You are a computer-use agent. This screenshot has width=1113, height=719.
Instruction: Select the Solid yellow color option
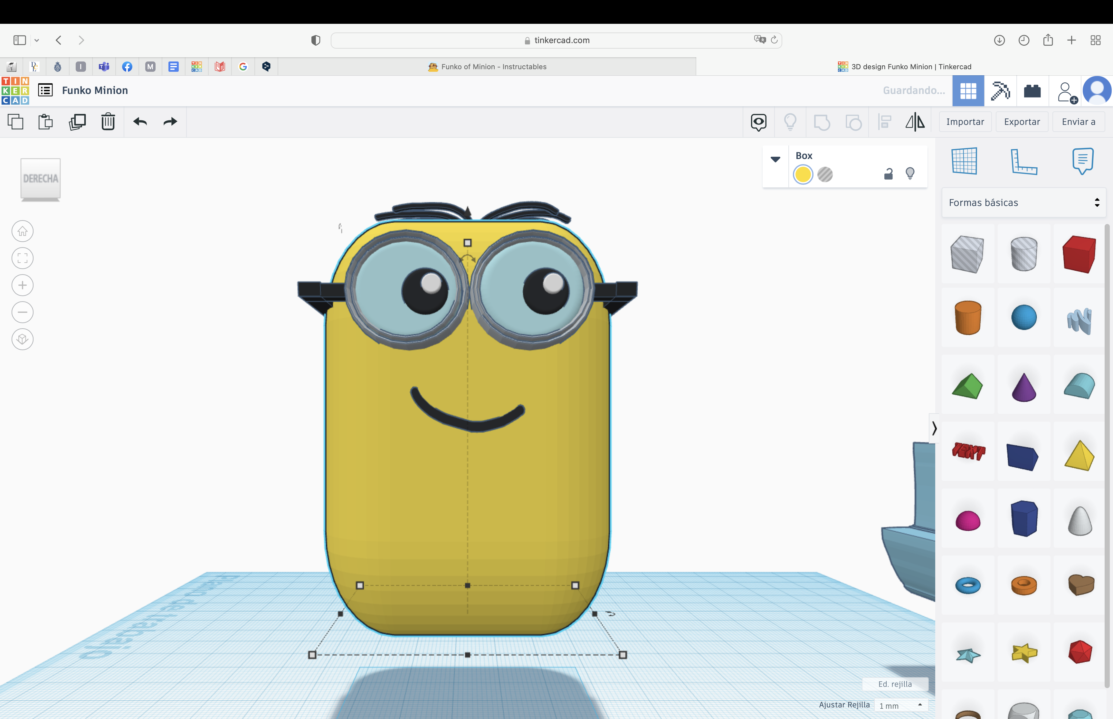coord(803,175)
